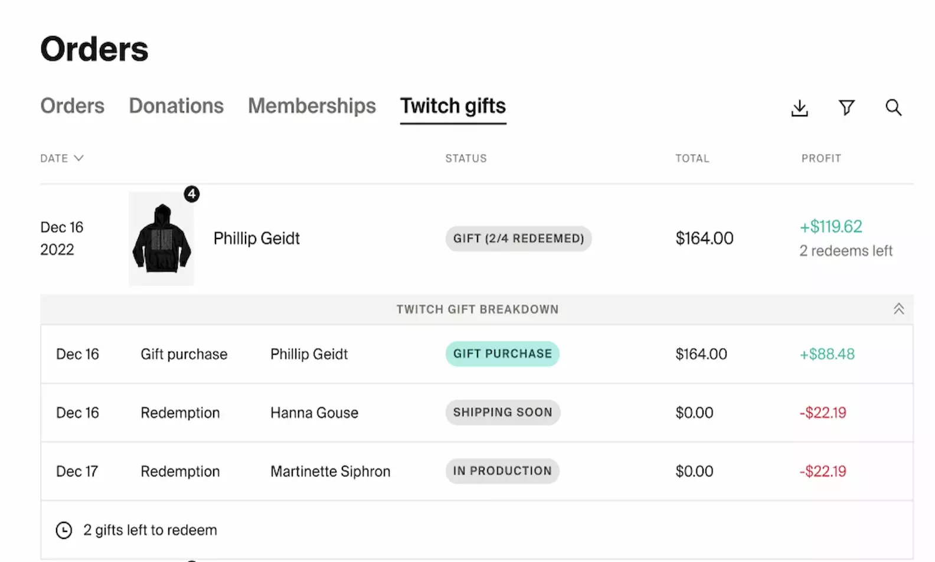Collapse the breakdown with the double chevron
Viewport: 935px width, 562px height.
(898, 309)
